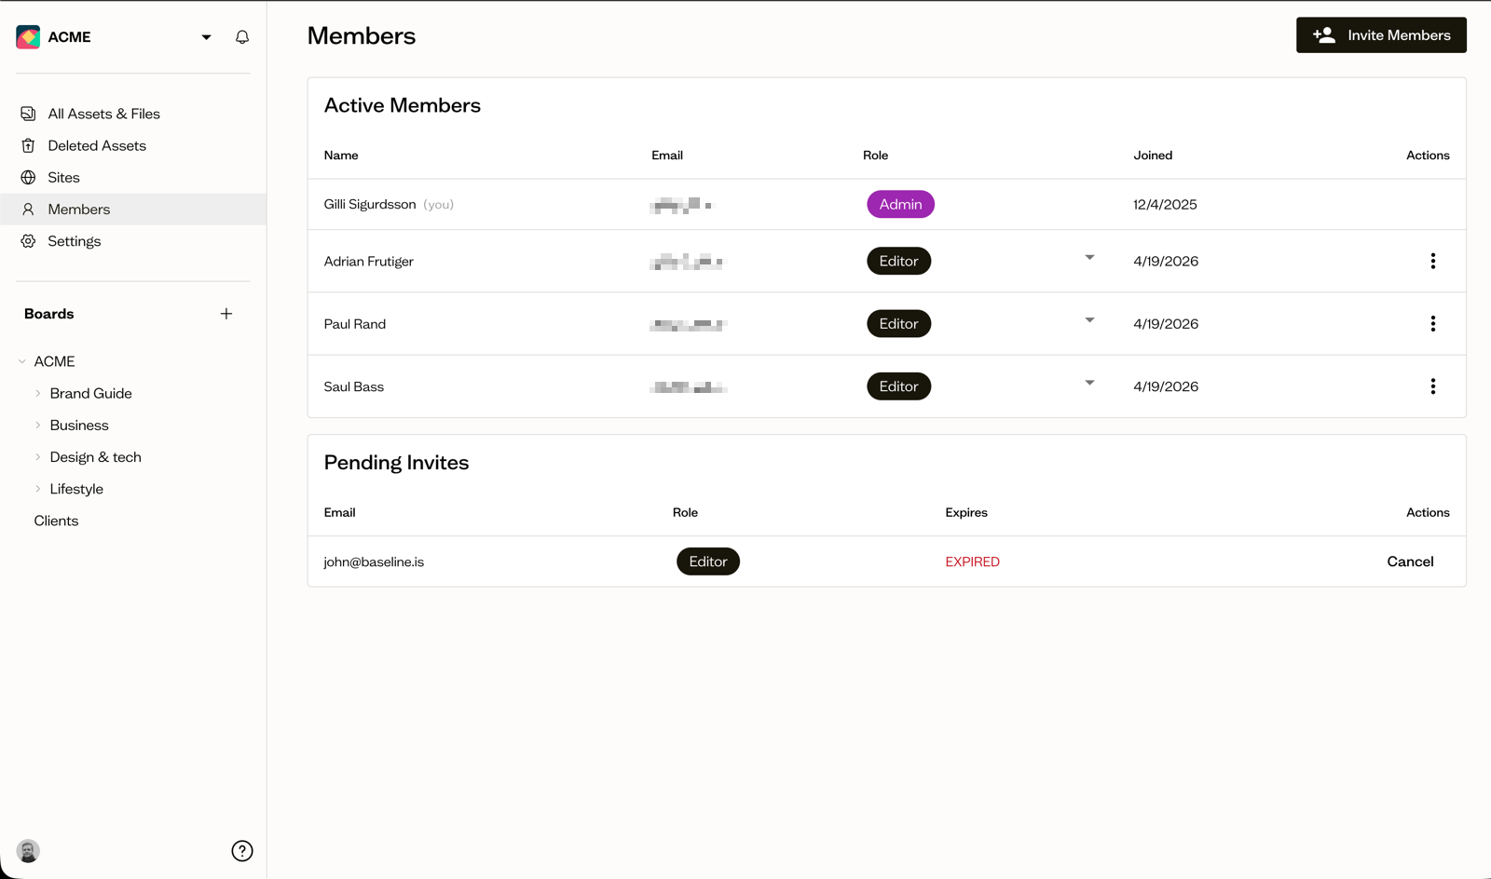The height and width of the screenshot is (879, 1491).
Task: Open actions menu for Saul Bass
Action: tap(1433, 386)
